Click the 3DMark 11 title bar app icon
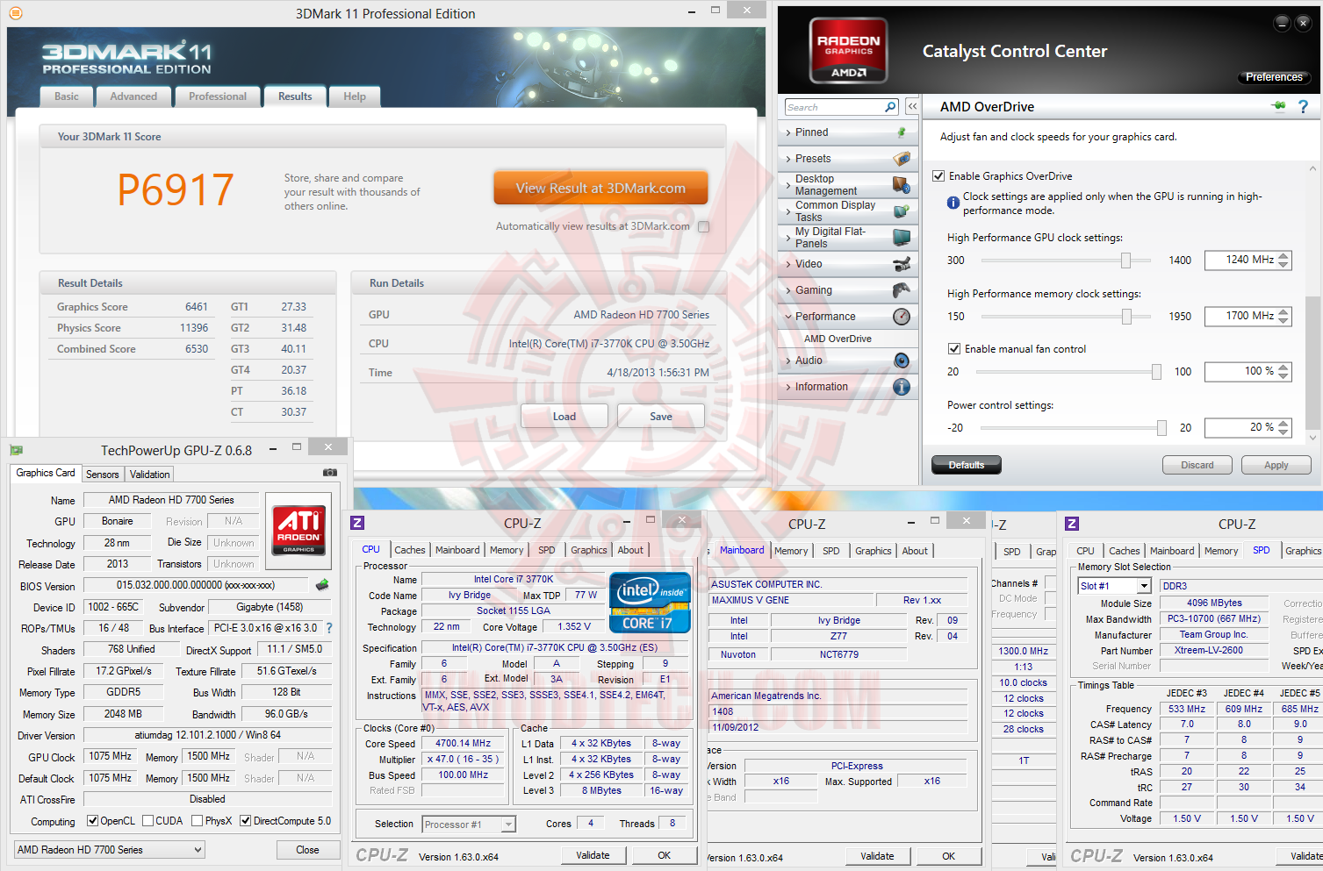The image size is (1323, 871). tap(16, 13)
